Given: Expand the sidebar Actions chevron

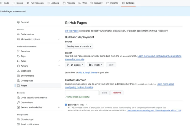Looking at the screenshot, I should click(59, 66).
